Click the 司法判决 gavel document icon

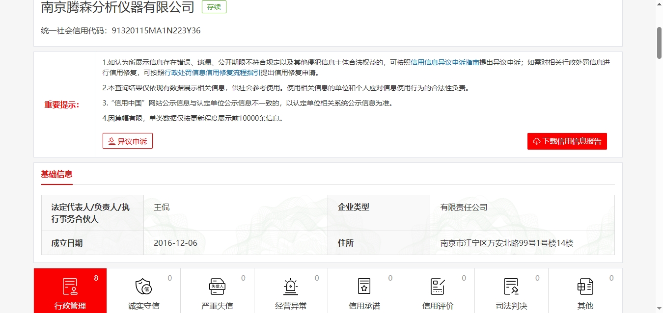point(511,287)
